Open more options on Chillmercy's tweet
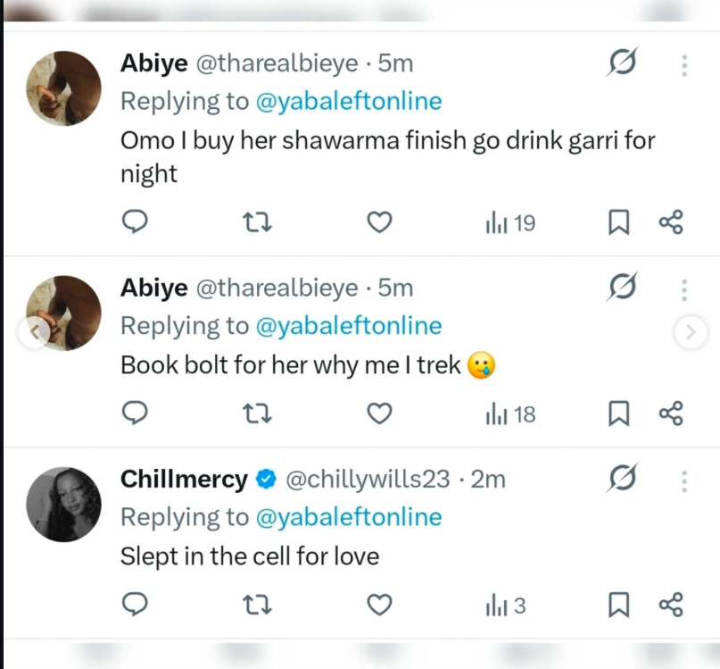This screenshot has height=669, width=720. (x=683, y=481)
